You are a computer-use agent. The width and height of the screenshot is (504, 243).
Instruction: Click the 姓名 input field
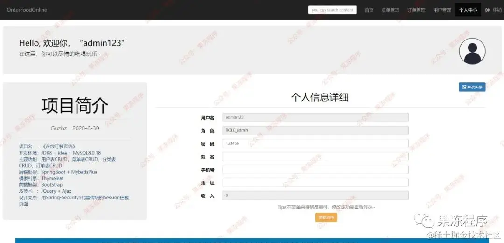tap(315, 156)
